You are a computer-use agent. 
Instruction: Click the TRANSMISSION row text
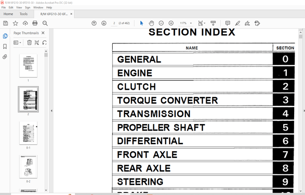(x=153, y=114)
